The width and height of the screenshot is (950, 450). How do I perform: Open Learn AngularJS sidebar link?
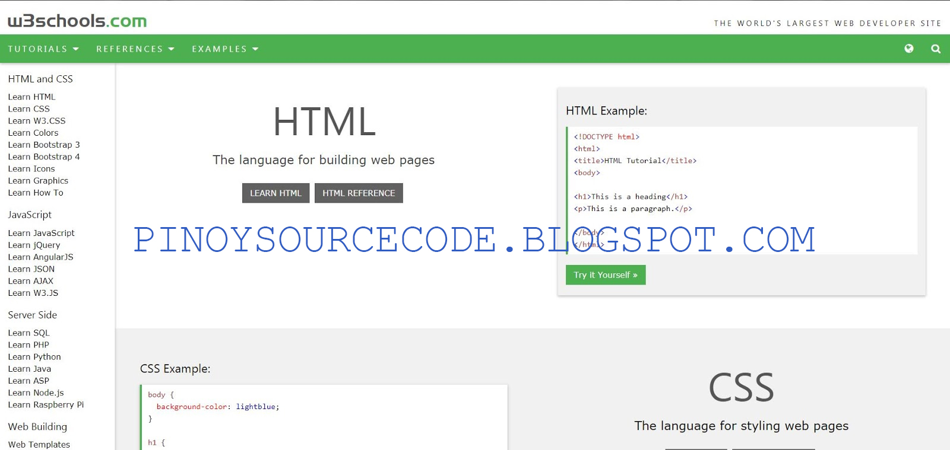[41, 257]
